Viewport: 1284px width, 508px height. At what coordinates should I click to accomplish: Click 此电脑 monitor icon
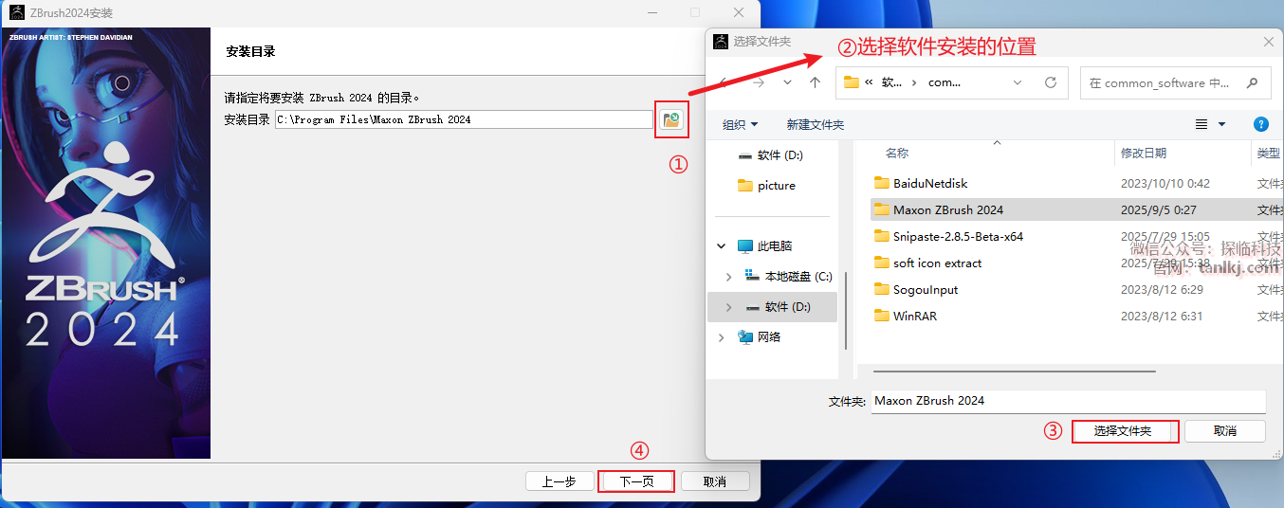click(745, 246)
